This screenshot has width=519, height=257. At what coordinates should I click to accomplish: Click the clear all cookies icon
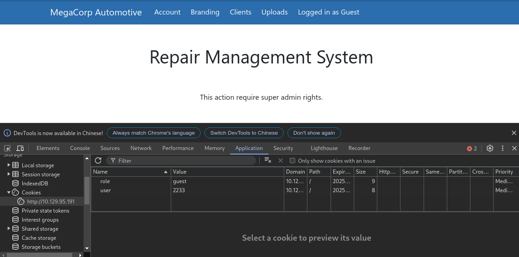pyautogui.click(x=268, y=160)
